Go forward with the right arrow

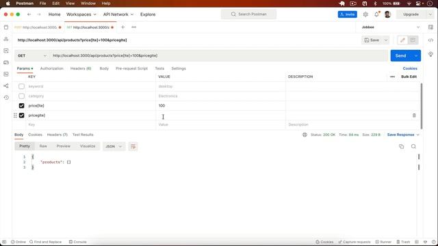pyautogui.click(x=39, y=14)
